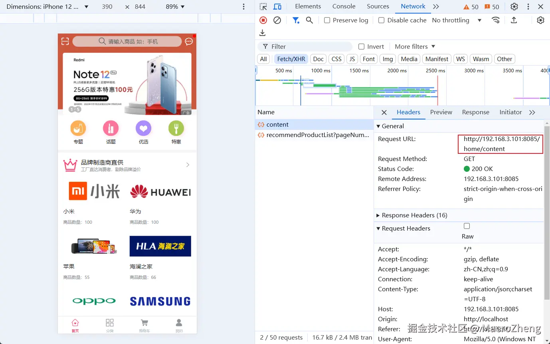Open the More filters dropdown
Image resolution: width=550 pixels, height=344 pixels.
click(415, 47)
